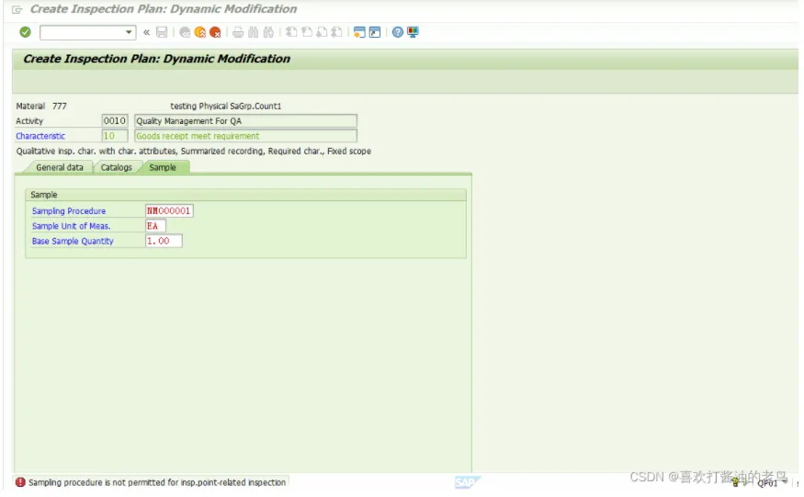Click the Save diskette icon

[x=162, y=32]
